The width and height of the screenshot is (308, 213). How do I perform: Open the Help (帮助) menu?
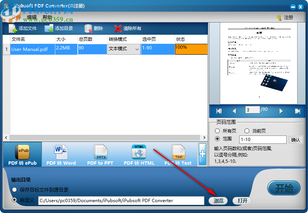47,17
